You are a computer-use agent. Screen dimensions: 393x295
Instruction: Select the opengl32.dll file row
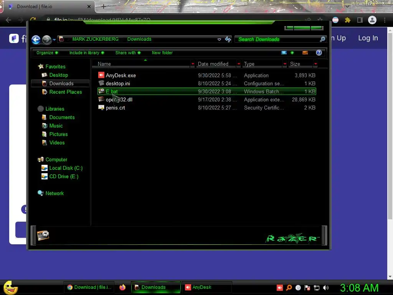[x=207, y=99]
